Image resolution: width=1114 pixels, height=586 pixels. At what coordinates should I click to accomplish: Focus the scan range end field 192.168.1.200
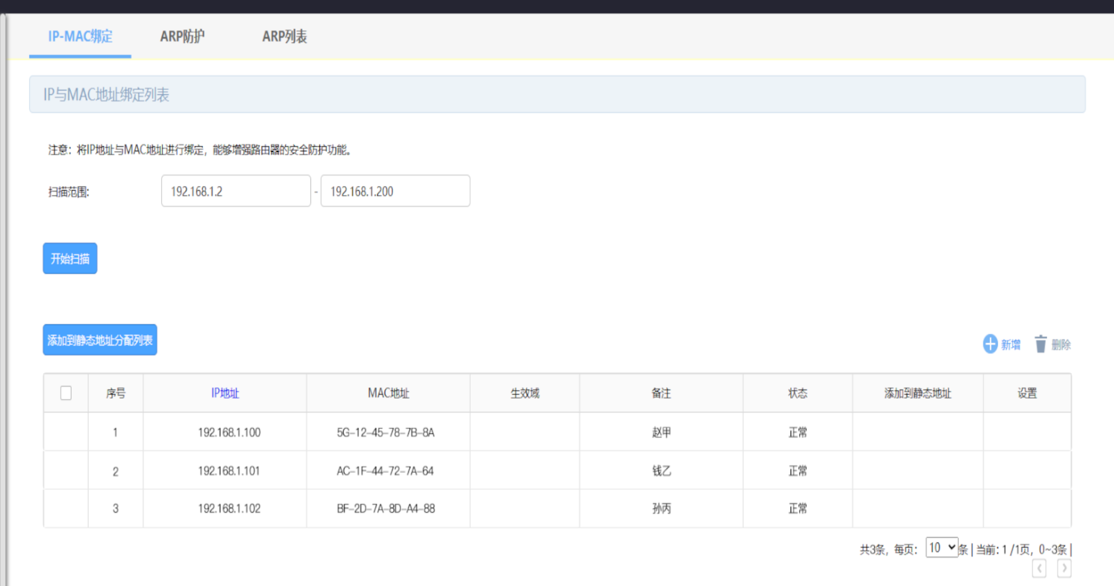coord(395,191)
